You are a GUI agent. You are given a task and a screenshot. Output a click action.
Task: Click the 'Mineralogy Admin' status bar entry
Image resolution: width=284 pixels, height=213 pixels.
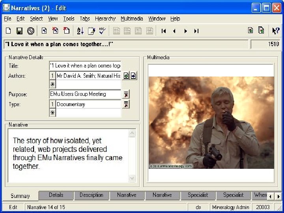coord(231,207)
